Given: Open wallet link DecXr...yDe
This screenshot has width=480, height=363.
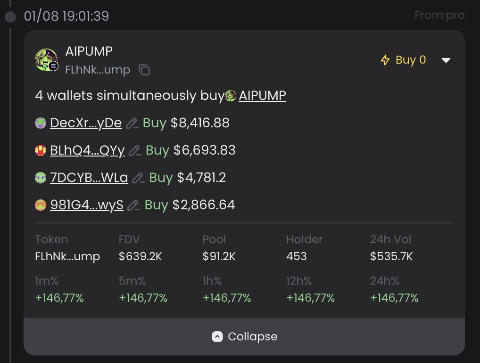Looking at the screenshot, I should click(86, 123).
